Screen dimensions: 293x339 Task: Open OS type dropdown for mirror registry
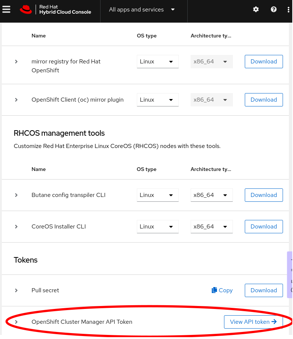pos(157,62)
